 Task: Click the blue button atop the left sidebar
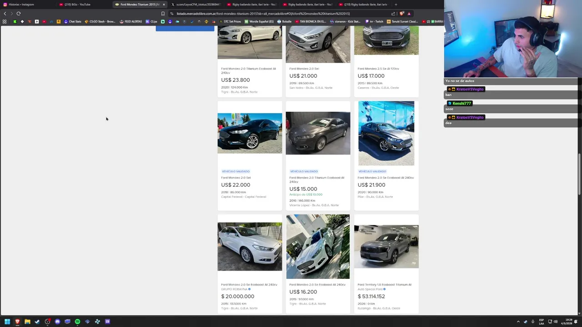185,29
